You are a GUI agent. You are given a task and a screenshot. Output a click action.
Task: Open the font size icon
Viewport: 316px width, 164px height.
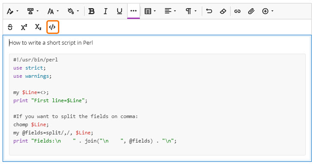[51, 11]
